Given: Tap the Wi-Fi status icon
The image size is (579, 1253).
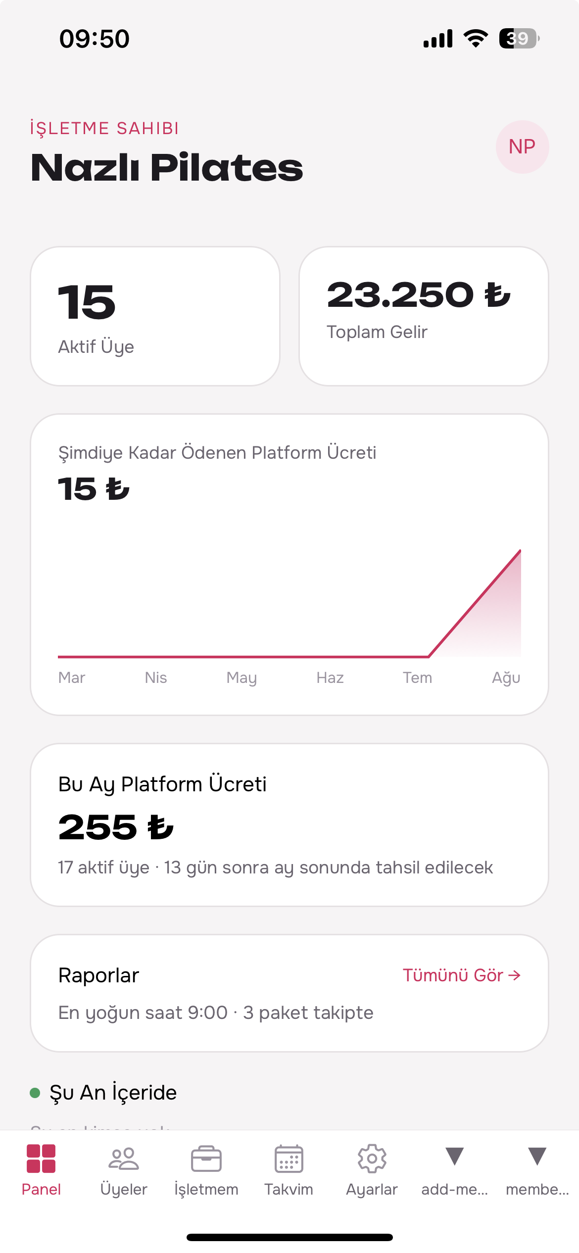Looking at the screenshot, I should point(476,39).
